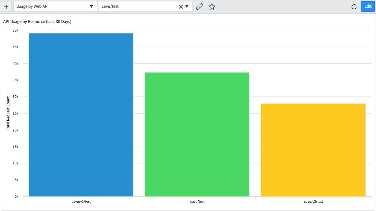Image resolution: width=376 pixels, height=211 pixels.
Task: Click the plus add icon
Action: pyautogui.click(x=6, y=6)
